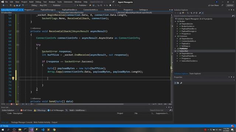Screen dimensions: 236x132
Task: Click the Collapse All icon in Solution Explorer
Action: [x=194, y=13]
